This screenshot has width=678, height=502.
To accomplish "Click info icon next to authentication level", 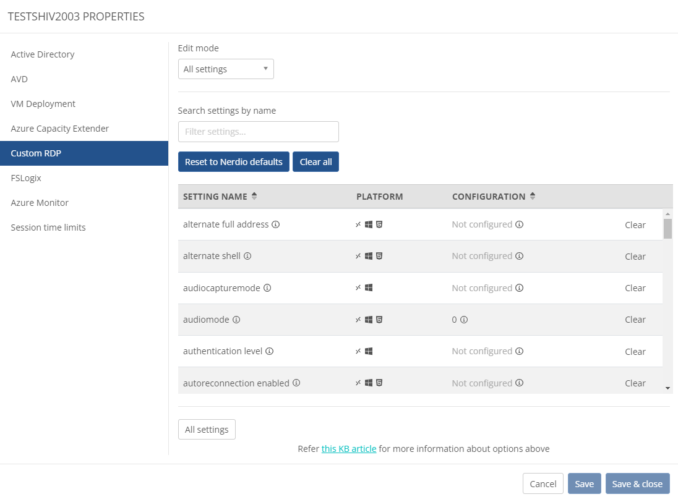I will pos(270,351).
